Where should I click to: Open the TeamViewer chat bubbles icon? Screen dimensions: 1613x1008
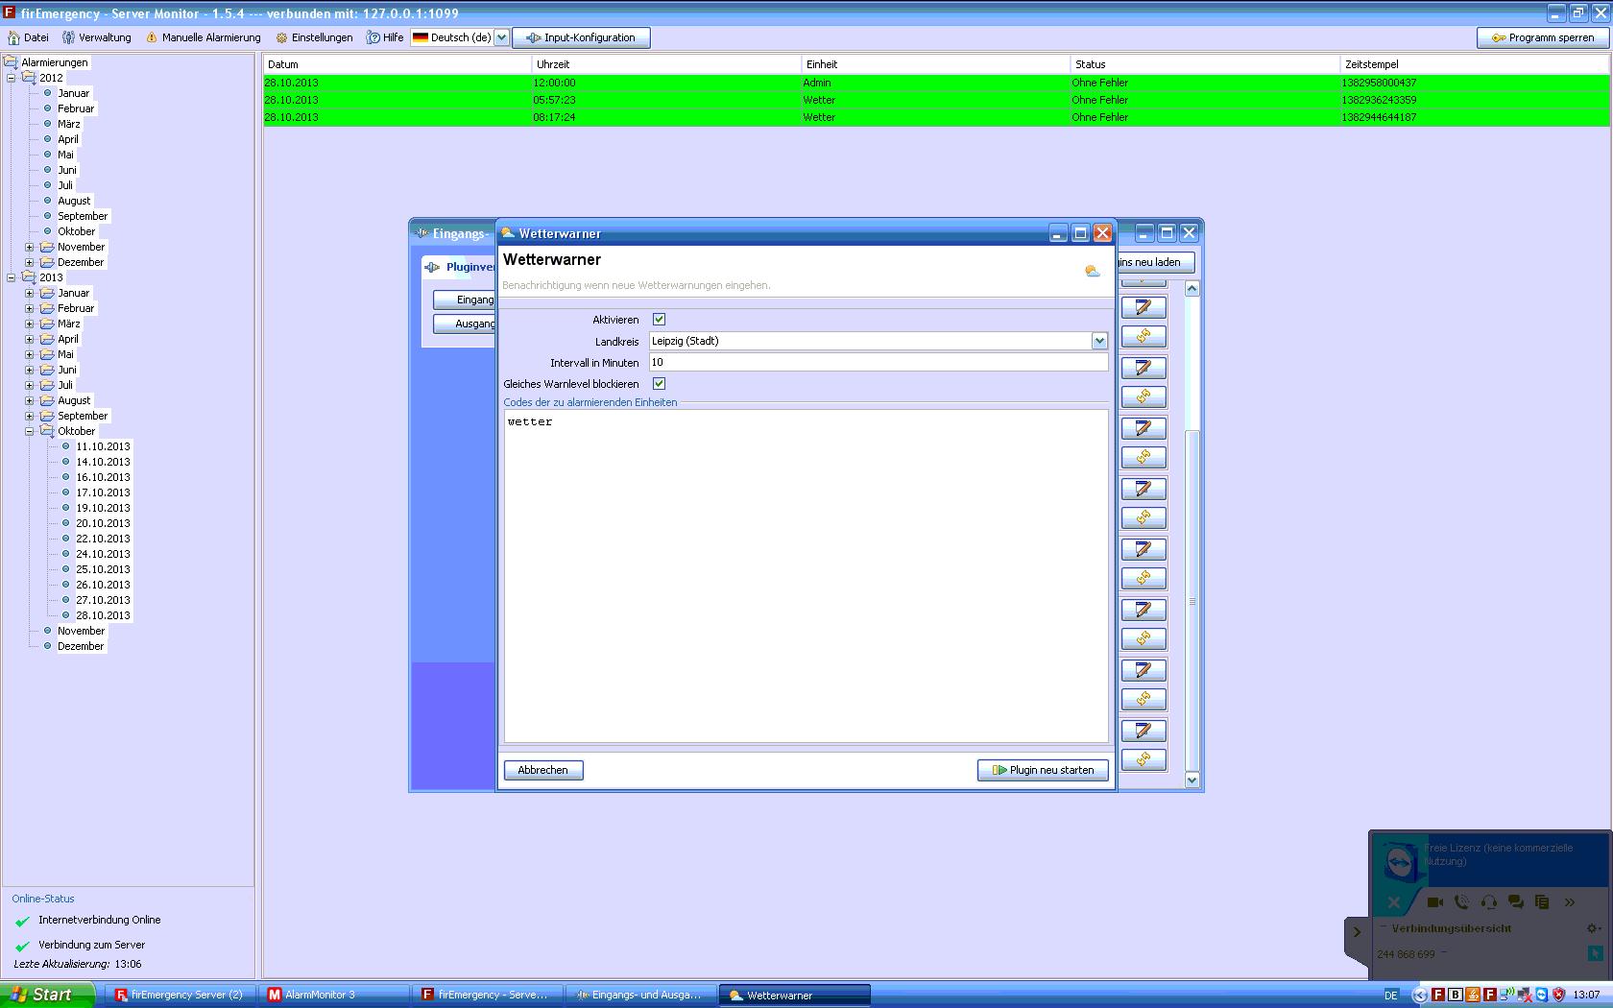point(1516,902)
